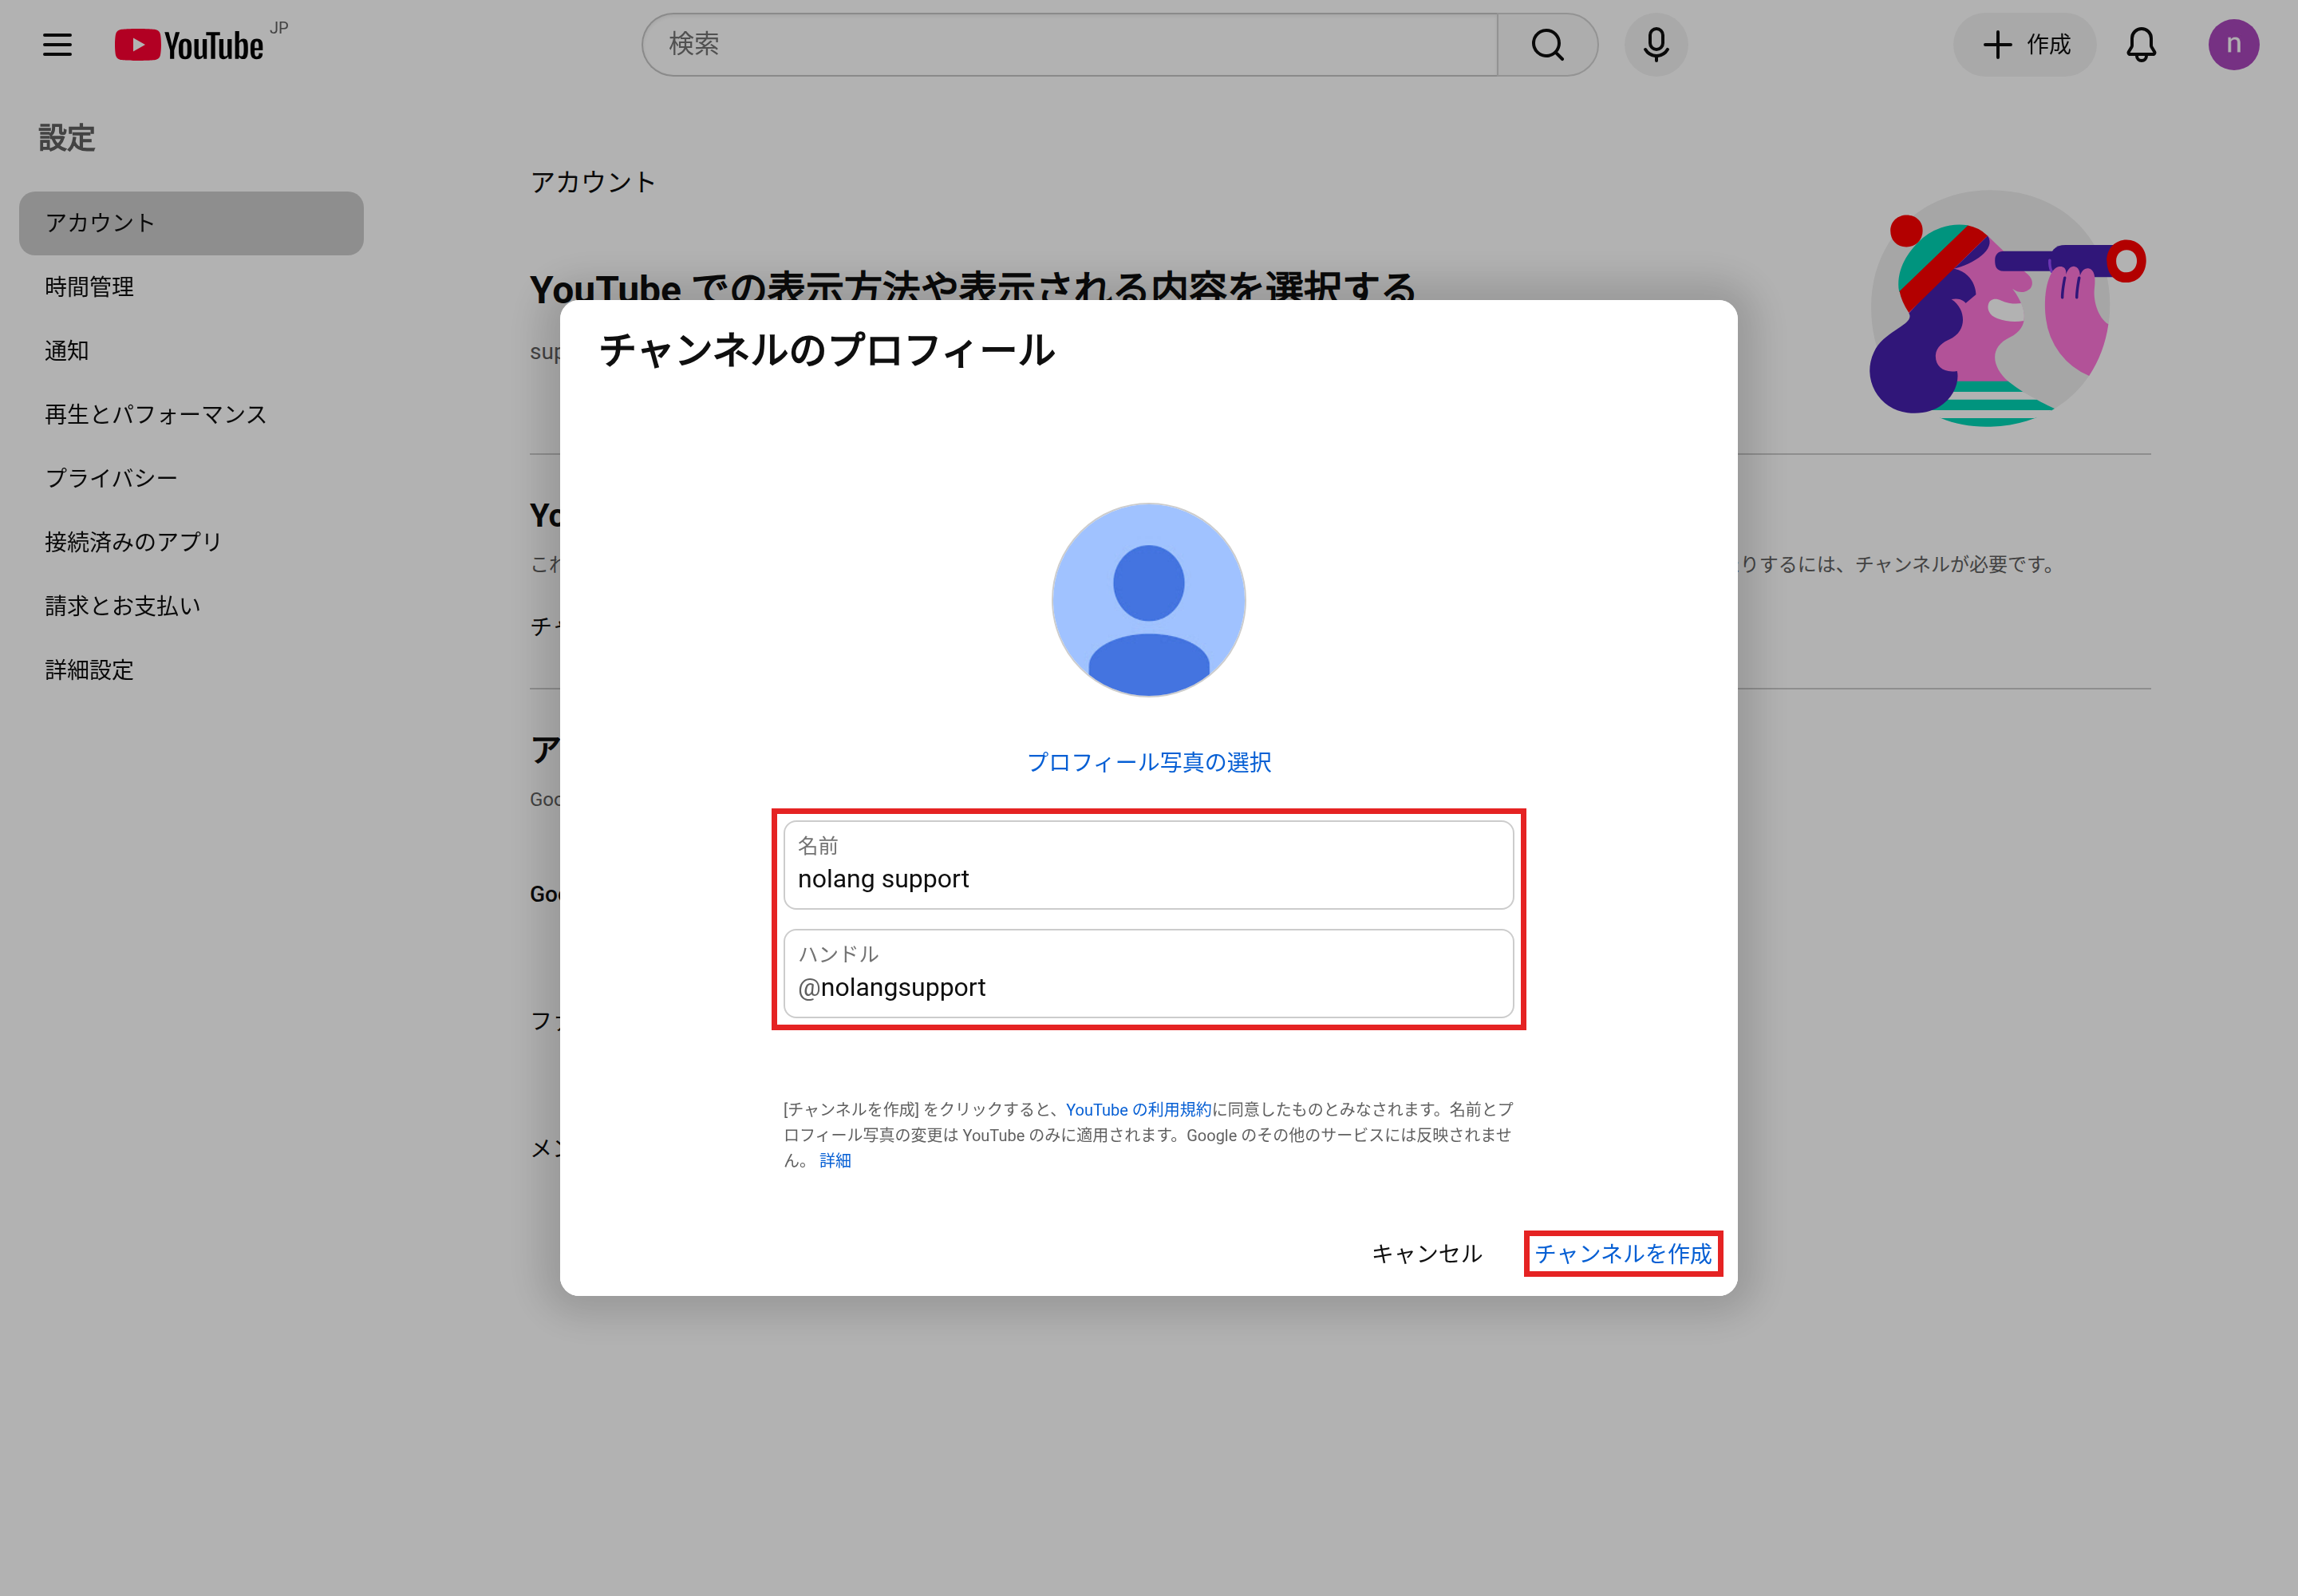Click チャンネルを作成 button
This screenshot has height=1596, width=2298.
pyautogui.click(x=1623, y=1254)
